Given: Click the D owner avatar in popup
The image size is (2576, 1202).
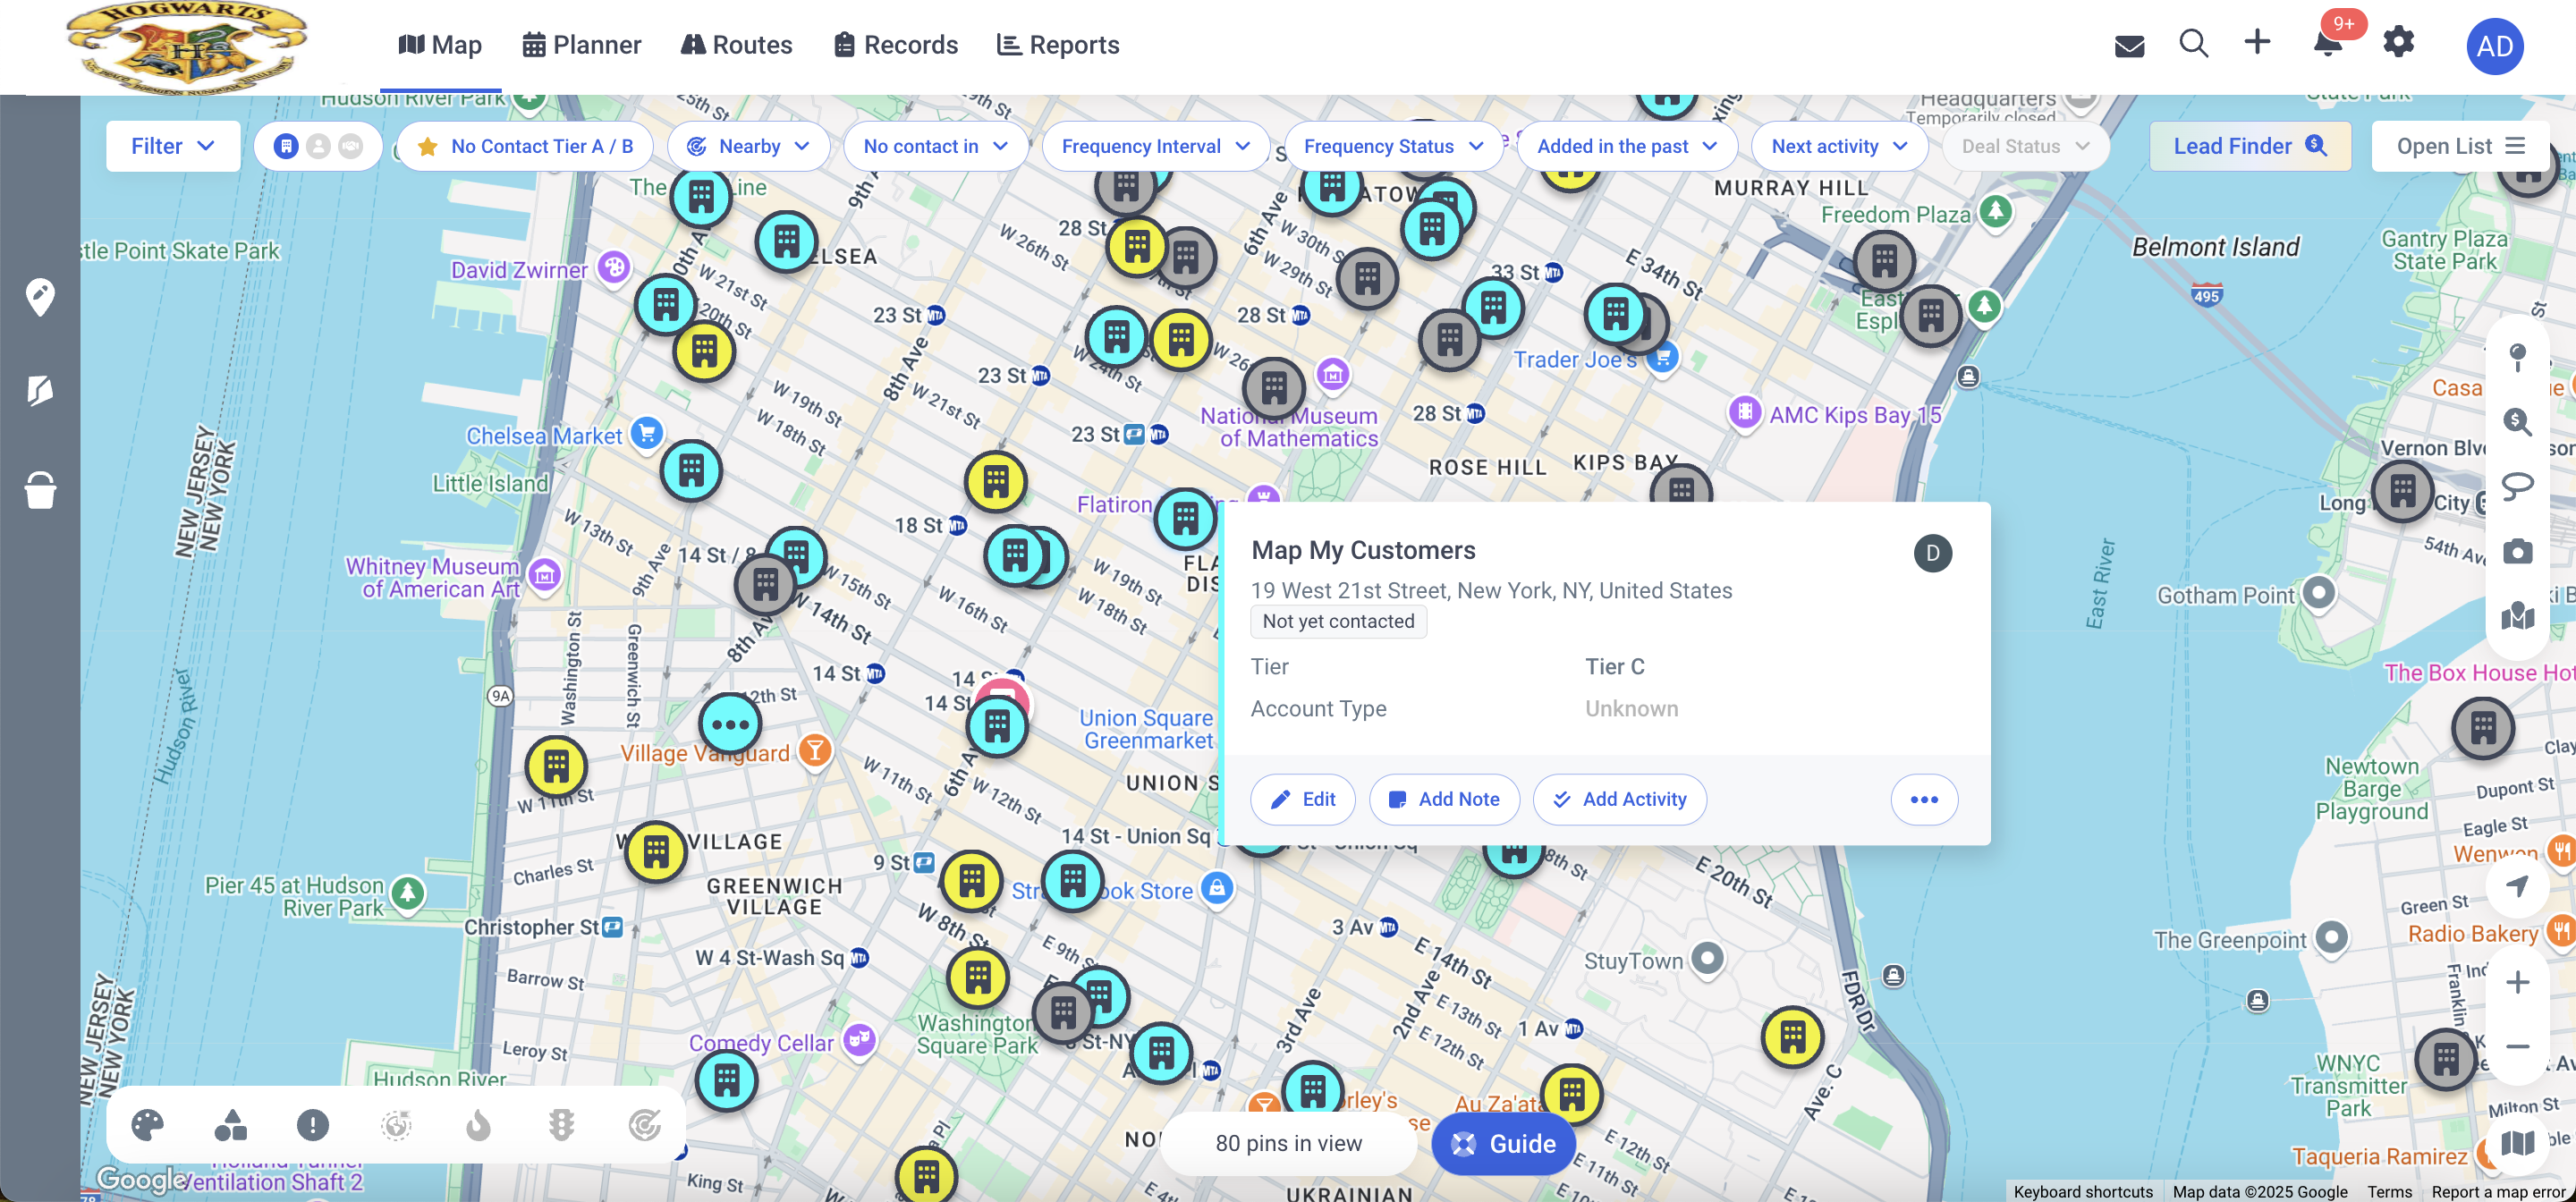Looking at the screenshot, I should pyautogui.click(x=1932, y=553).
